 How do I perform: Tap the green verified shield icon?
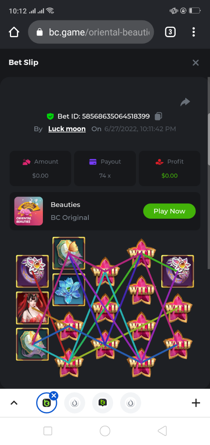(x=50, y=116)
